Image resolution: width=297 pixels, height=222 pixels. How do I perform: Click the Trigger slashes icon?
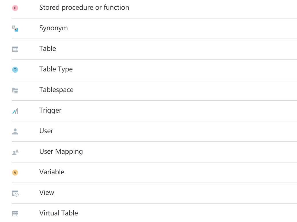click(15, 111)
